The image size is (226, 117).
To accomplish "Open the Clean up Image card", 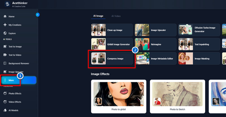I will tap(112, 30).
